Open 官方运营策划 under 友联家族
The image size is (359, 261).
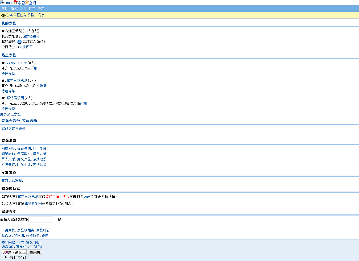tap(12, 181)
